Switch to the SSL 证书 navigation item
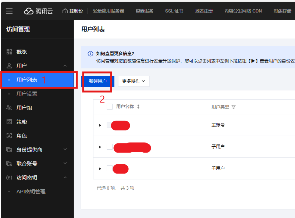295x218 pixels. pyautogui.click(x=174, y=11)
